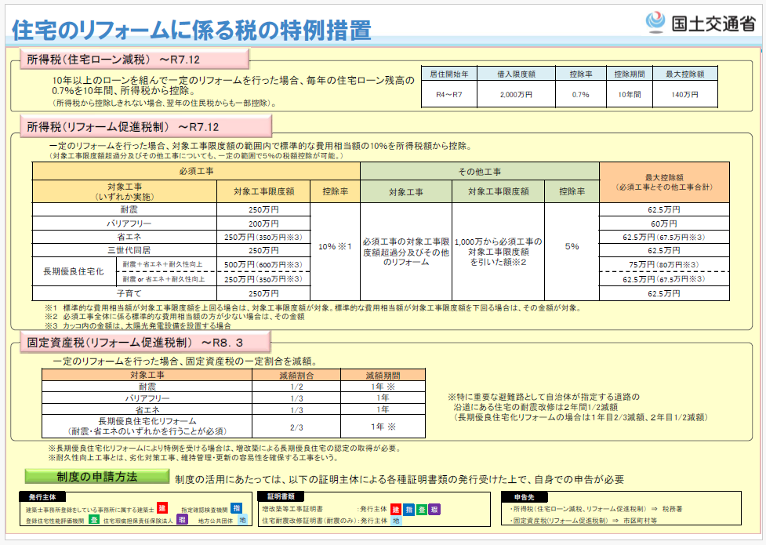Image resolution: width=766 pixels, height=545 pixels.
Task: Click the ※耐久性向上工事とは explanatory note
Action: coord(193,457)
